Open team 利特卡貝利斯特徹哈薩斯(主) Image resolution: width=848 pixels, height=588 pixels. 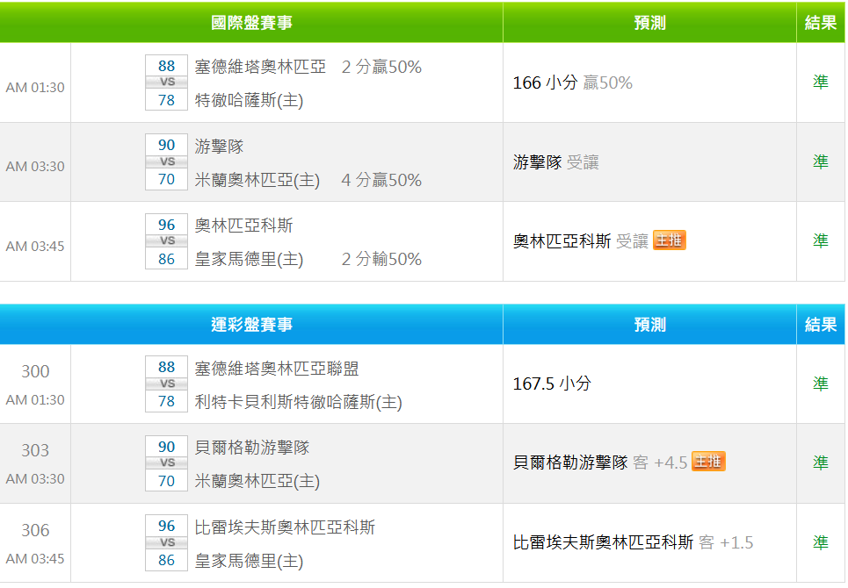pos(298,402)
